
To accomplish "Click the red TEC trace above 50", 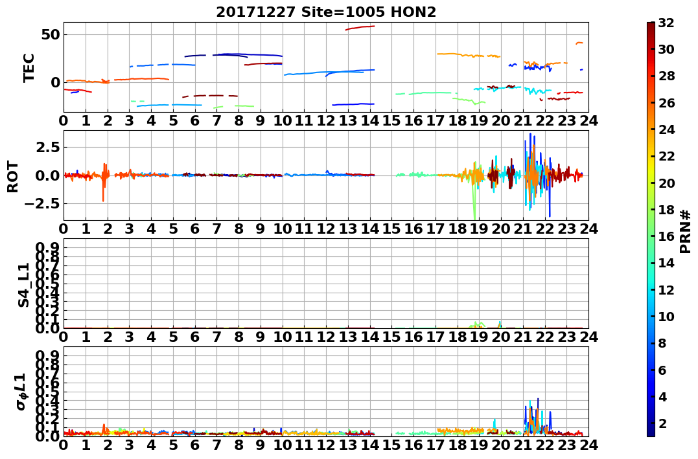I will [360, 28].
